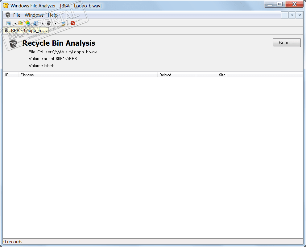The height and width of the screenshot is (247, 306).
Task: Open the prefetch analysis folder icon
Action: tap(20, 23)
